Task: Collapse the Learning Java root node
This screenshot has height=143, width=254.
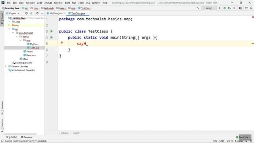Action: coord(6,18)
